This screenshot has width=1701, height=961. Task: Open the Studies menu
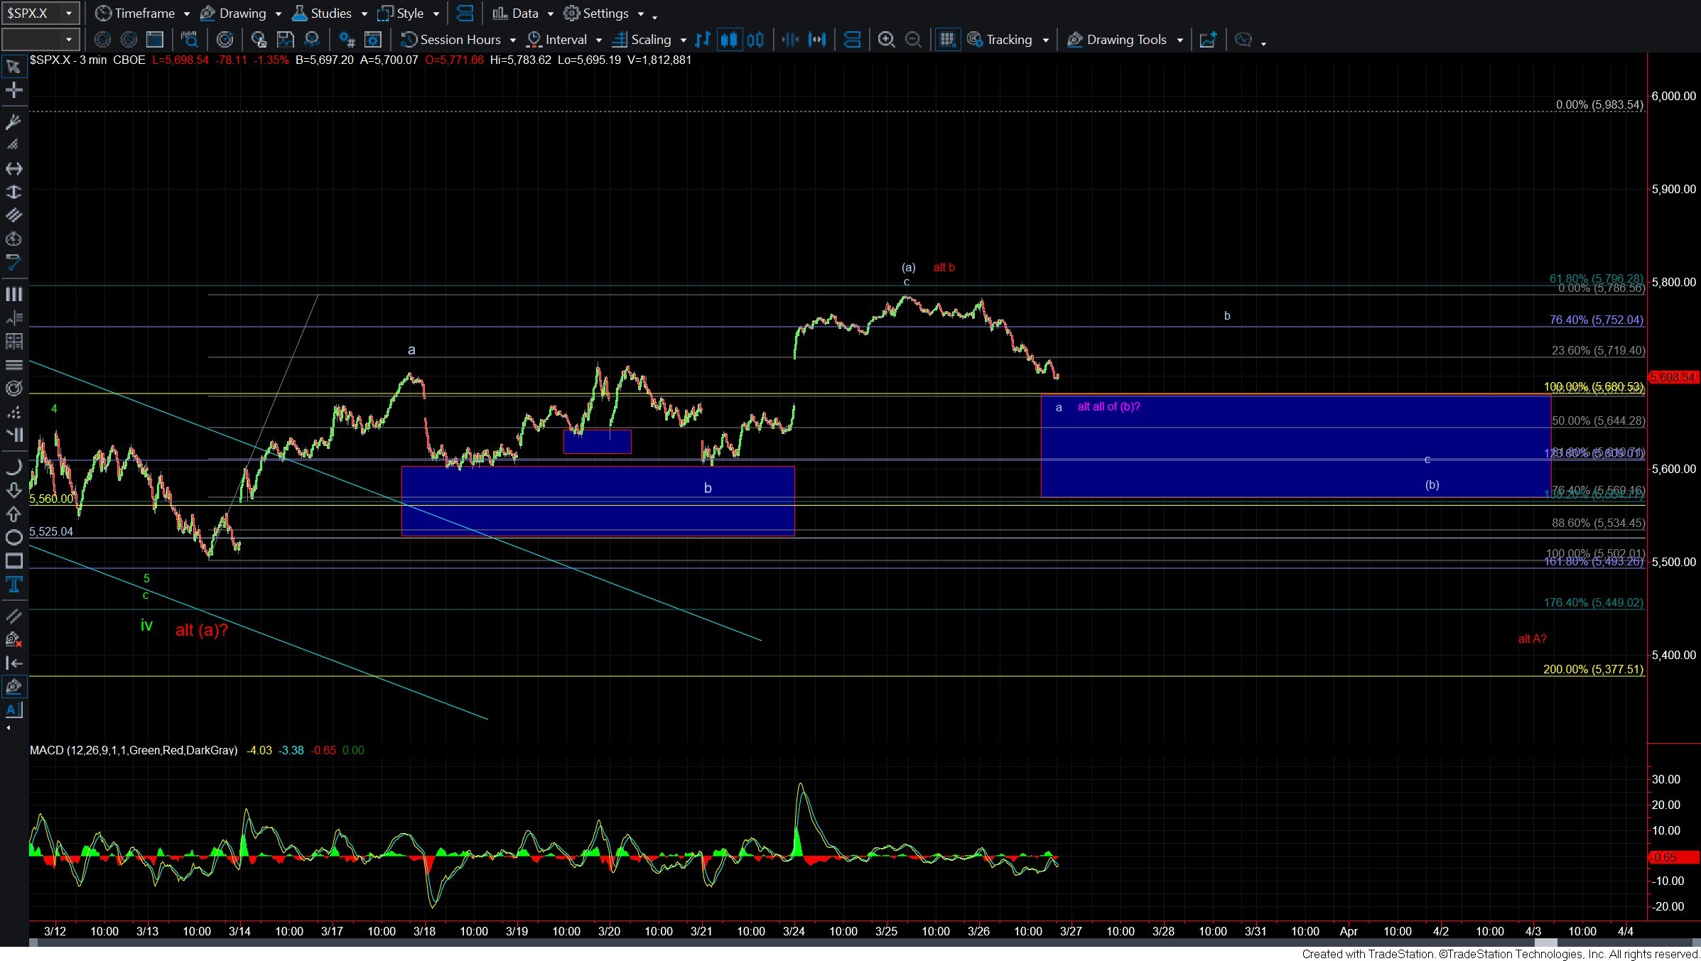click(329, 13)
